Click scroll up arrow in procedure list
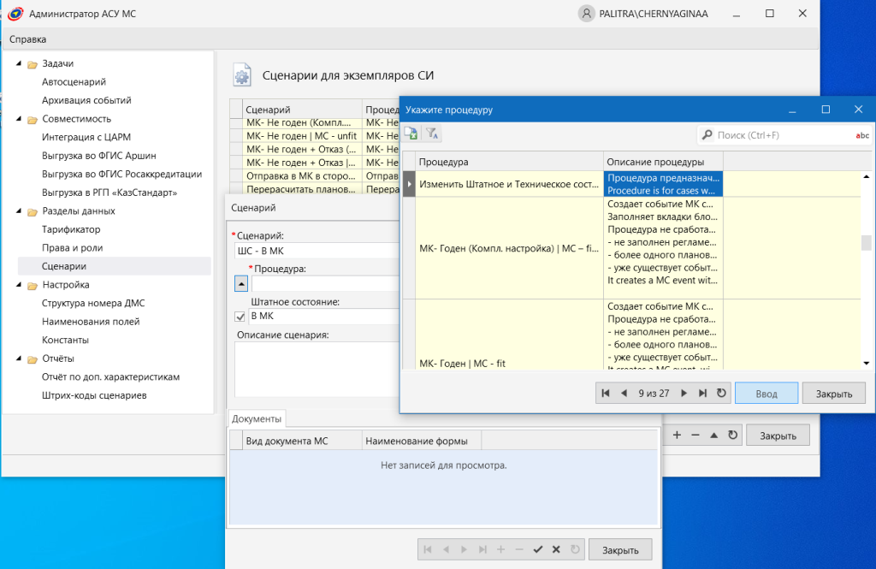876x569 pixels. coord(866,176)
